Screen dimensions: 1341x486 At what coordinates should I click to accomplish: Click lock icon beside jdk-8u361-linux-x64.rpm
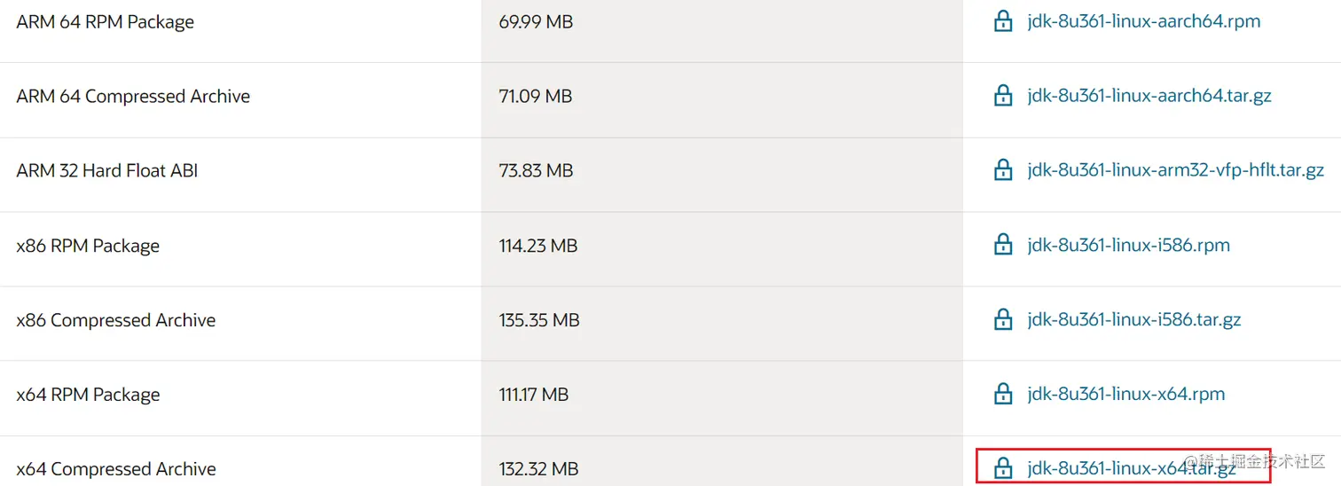point(1003,394)
